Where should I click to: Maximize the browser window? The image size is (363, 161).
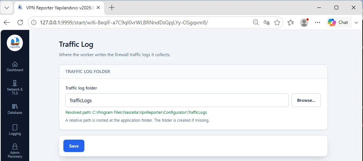tap(336, 7)
